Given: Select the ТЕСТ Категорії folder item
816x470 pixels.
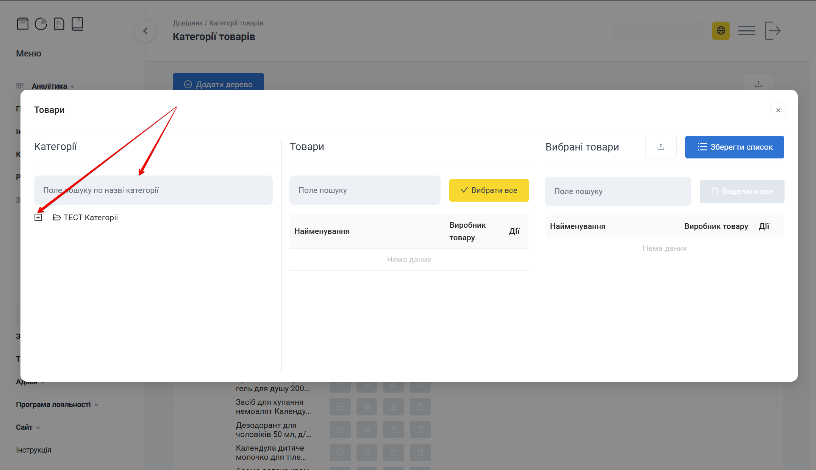Looking at the screenshot, I should point(91,218).
